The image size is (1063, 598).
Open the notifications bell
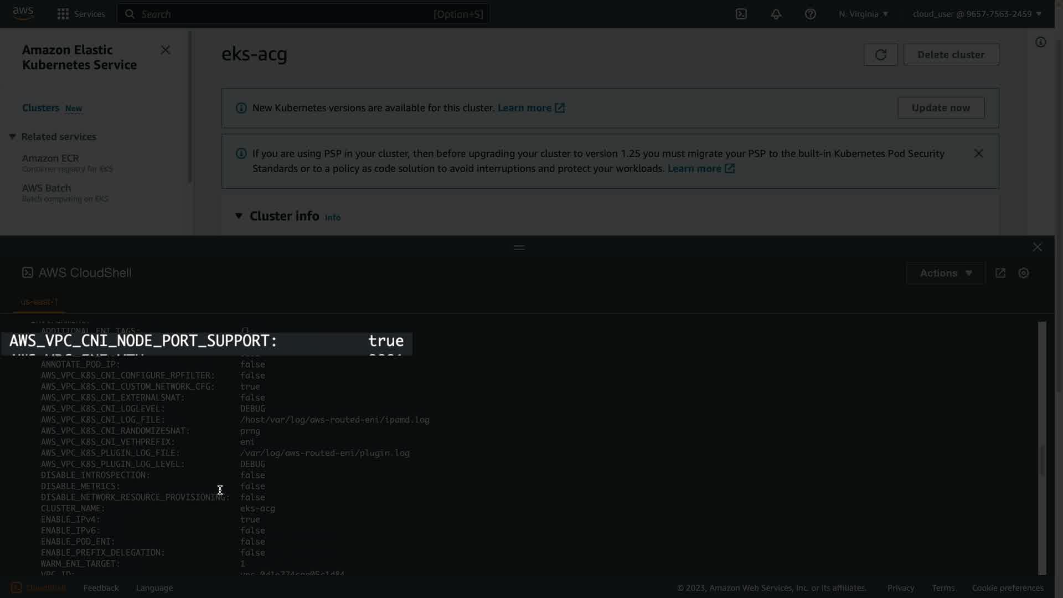point(776,14)
